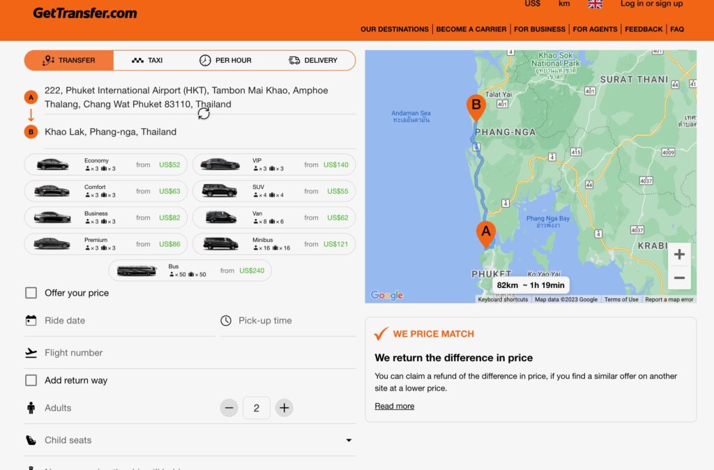This screenshot has width=714, height=470.
Task: Click the child seat icon
Action: (x=31, y=440)
